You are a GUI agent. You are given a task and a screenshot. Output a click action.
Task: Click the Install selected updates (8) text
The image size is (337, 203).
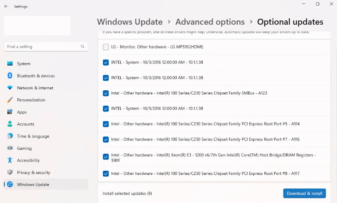point(127,193)
